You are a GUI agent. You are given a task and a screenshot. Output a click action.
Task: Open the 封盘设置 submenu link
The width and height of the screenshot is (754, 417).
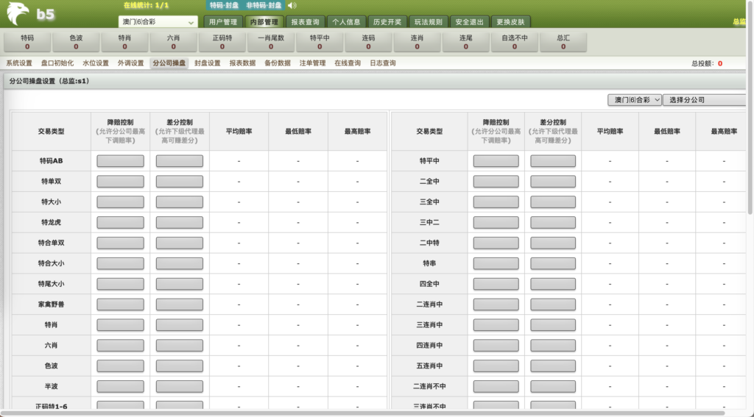[x=208, y=63]
